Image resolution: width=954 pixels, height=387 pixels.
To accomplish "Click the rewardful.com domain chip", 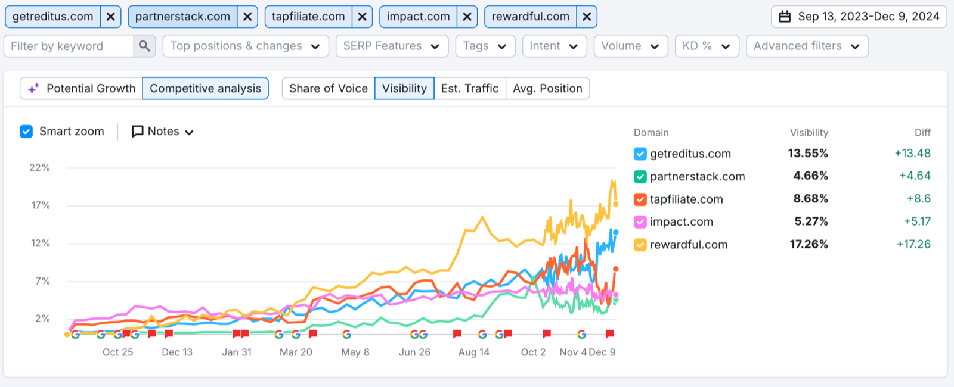I will [530, 17].
